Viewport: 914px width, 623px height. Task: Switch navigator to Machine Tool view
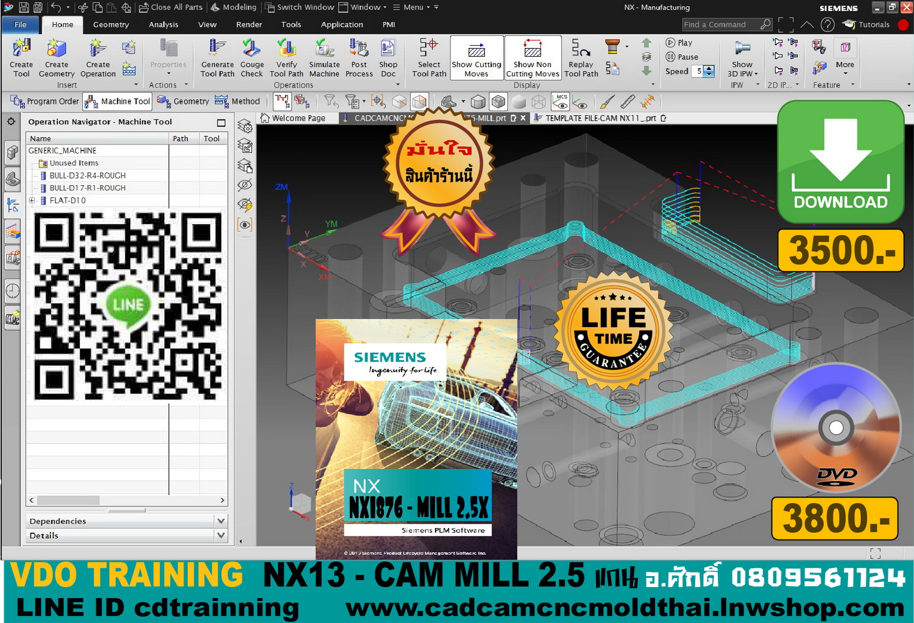coord(117,101)
